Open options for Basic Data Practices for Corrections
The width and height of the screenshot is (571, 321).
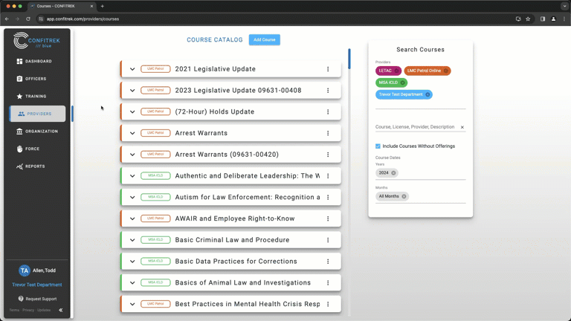[328, 262]
